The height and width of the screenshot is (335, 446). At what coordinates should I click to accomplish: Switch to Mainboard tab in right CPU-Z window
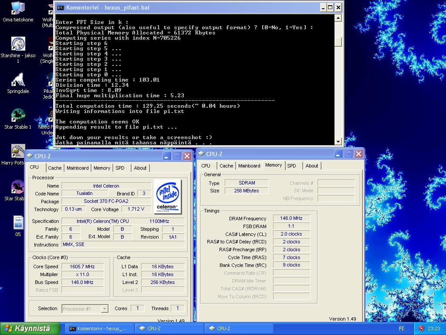249,166
